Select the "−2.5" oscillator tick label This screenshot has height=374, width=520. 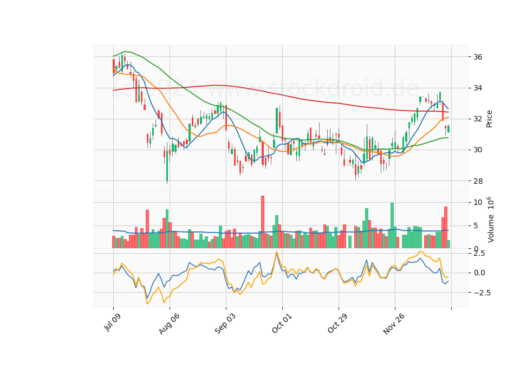[482, 293]
